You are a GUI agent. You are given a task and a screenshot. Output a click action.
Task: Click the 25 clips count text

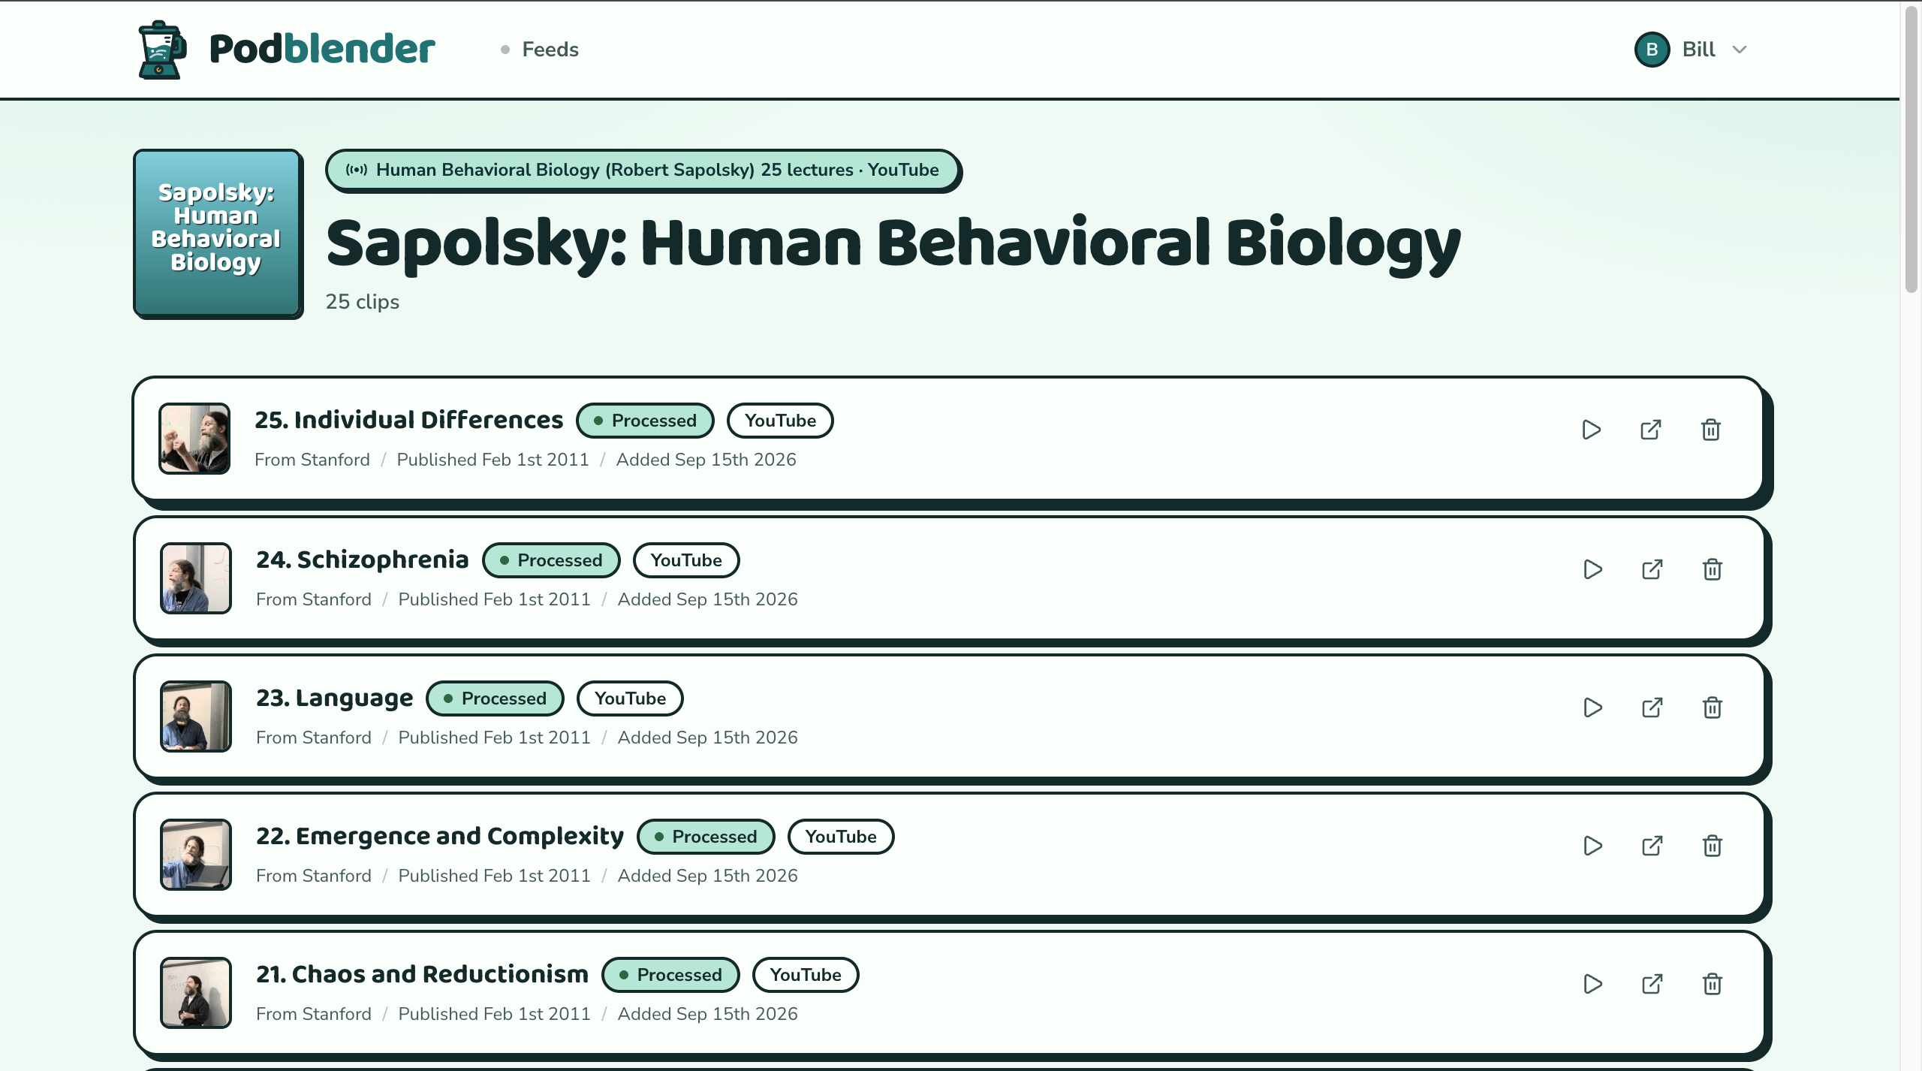point(362,302)
